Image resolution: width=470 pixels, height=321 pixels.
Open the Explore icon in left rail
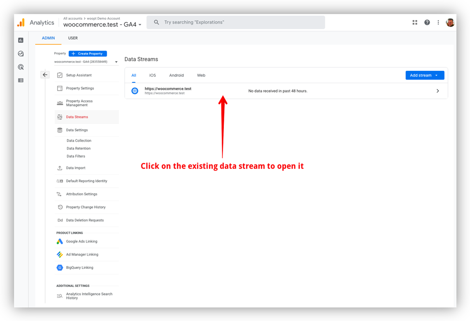click(x=21, y=53)
